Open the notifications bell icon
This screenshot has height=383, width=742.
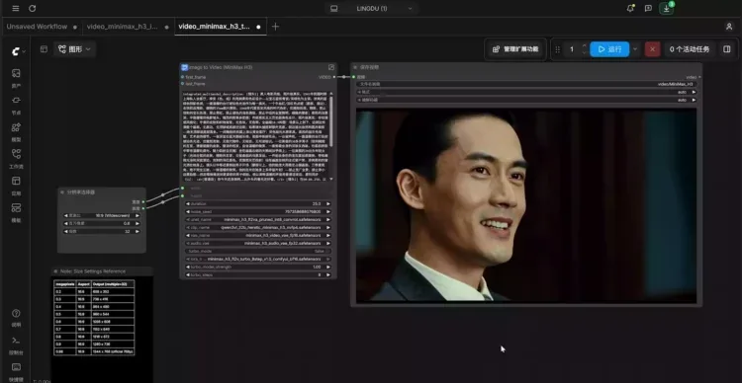(630, 8)
